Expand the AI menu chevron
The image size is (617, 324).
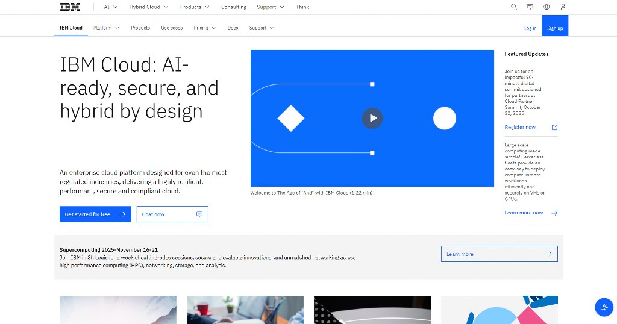[x=115, y=7]
